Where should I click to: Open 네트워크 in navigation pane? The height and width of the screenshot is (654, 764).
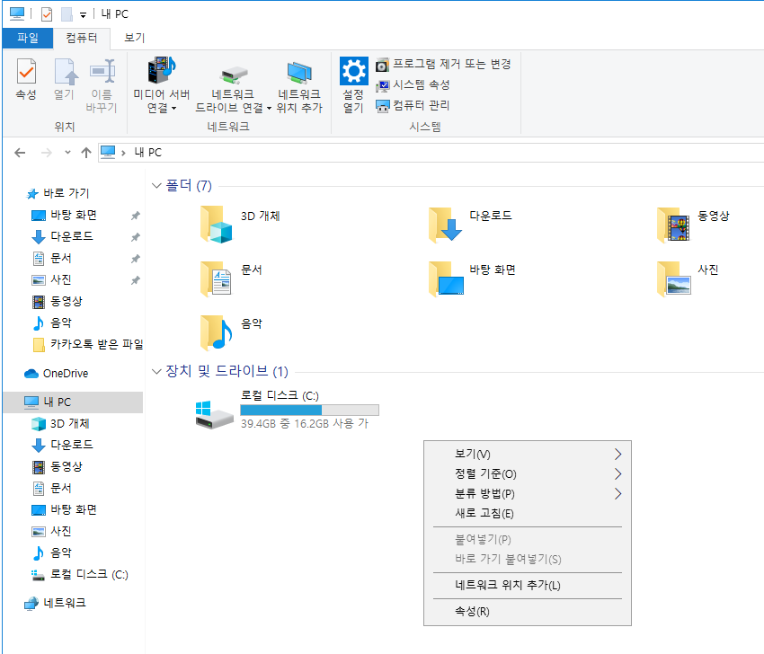click(x=65, y=603)
